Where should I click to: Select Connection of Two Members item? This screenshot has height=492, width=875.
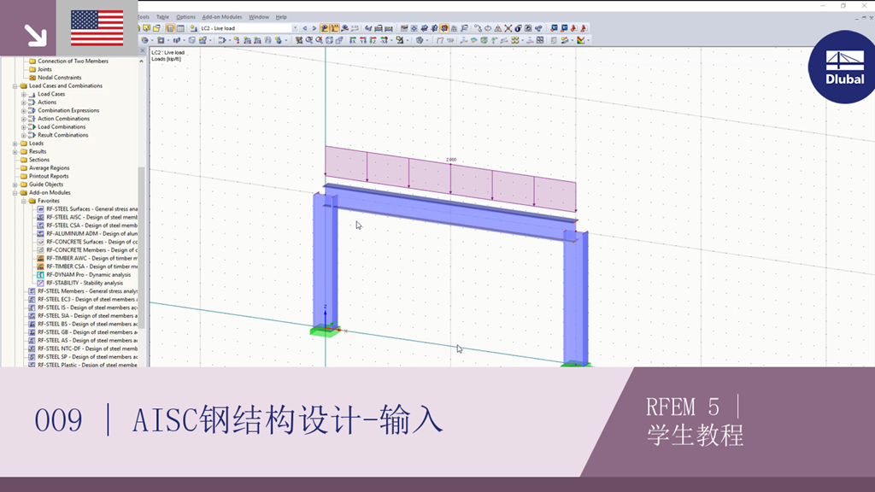[x=73, y=61]
